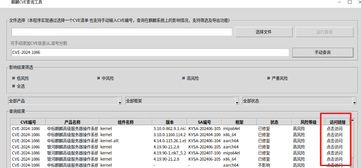Toggle the 中风险 checkbox
The image size is (361, 168).
(x=105, y=78)
